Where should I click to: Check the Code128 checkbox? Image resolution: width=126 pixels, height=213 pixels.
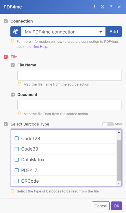pyautogui.click(x=17, y=138)
